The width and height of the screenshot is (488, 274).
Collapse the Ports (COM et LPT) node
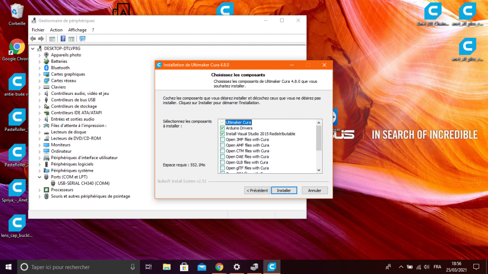tap(40, 177)
